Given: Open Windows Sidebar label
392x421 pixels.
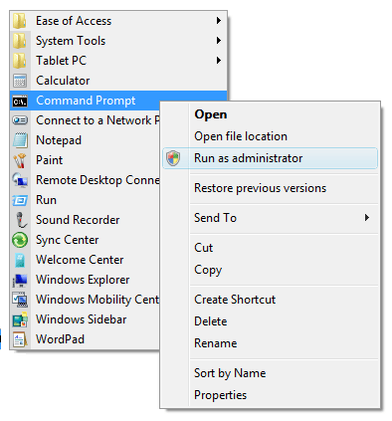Looking at the screenshot, I should 82,319.
